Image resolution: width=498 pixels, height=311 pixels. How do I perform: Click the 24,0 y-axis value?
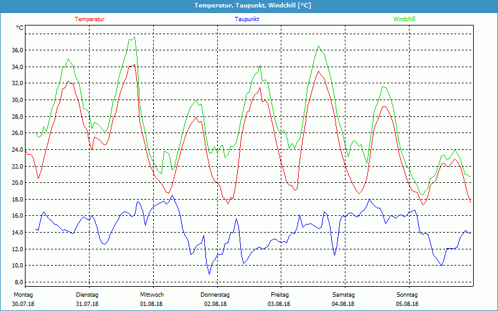pos(17,149)
